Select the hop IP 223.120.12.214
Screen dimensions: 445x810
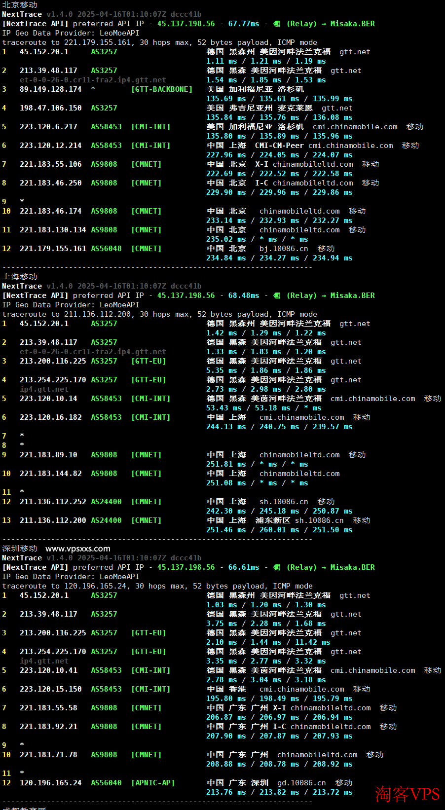point(51,146)
